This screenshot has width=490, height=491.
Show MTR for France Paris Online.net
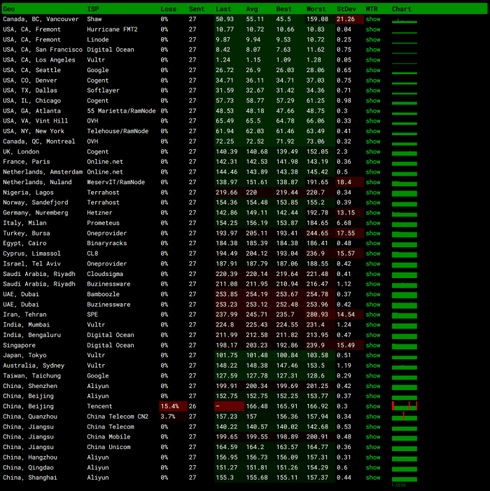tap(373, 162)
